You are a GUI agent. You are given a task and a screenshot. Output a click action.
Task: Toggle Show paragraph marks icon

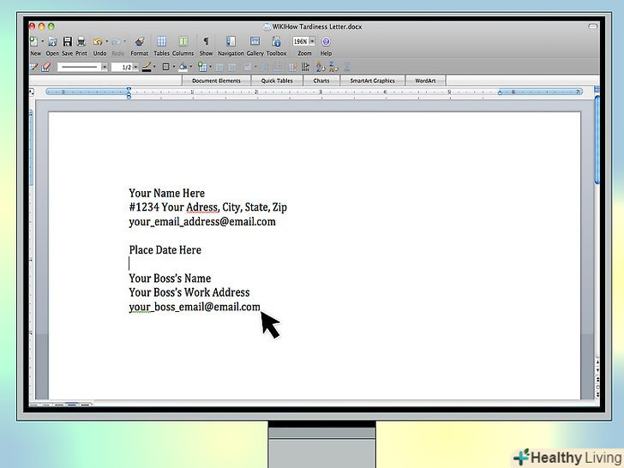point(206,41)
